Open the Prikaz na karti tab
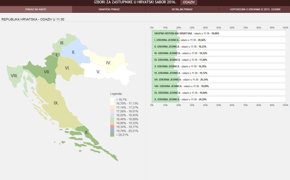290x180 pixels. tap(36, 9)
